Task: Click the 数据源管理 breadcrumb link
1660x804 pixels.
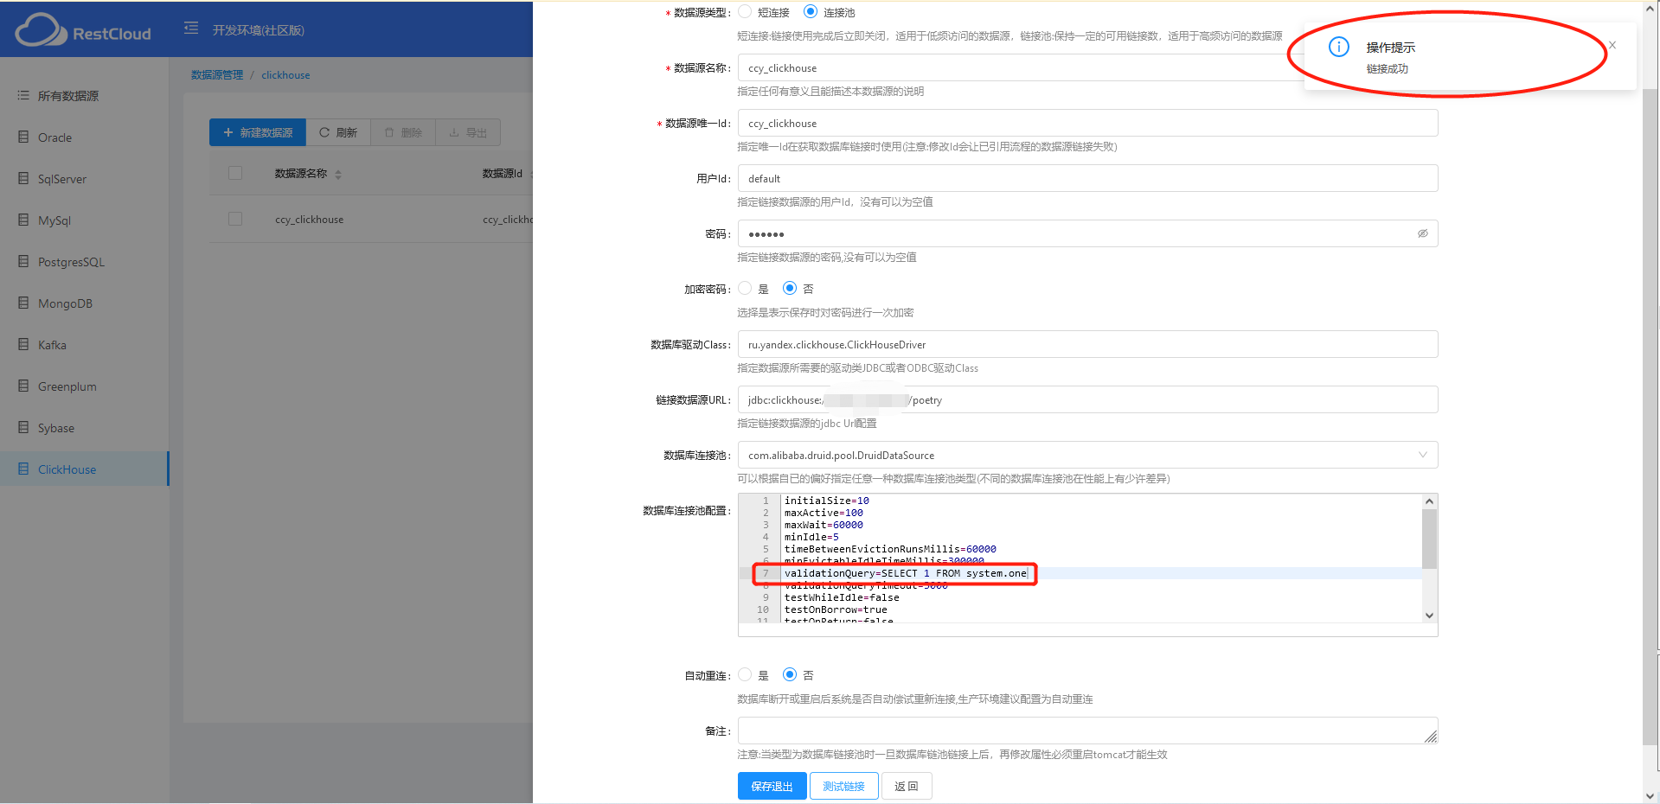Action: [x=217, y=75]
